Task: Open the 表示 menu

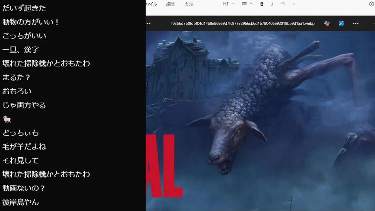Action: (x=189, y=4)
